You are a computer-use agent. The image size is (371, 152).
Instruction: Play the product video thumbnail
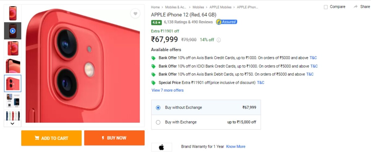point(12,31)
